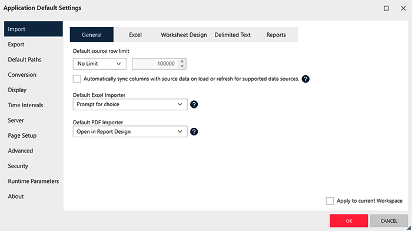This screenshot has width=412, height=231.
Task: Open the Default Paths settings category
Action: 25,59
